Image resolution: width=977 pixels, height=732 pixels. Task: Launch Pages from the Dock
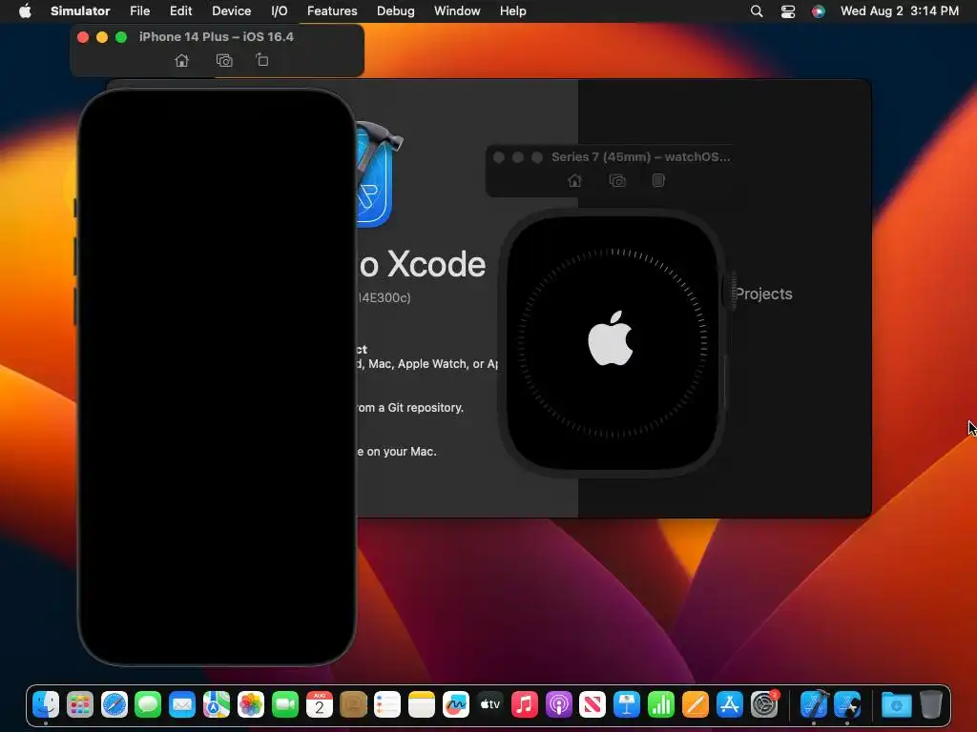pos(695,704)
